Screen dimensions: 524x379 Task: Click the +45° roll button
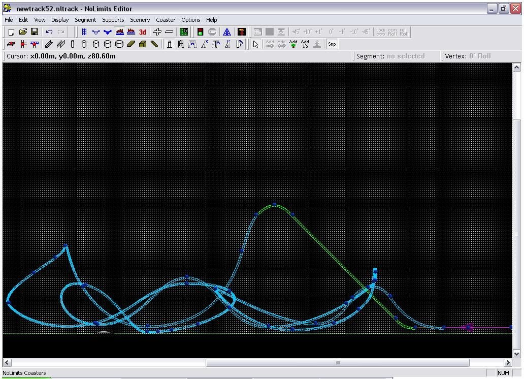pos(296,32)
